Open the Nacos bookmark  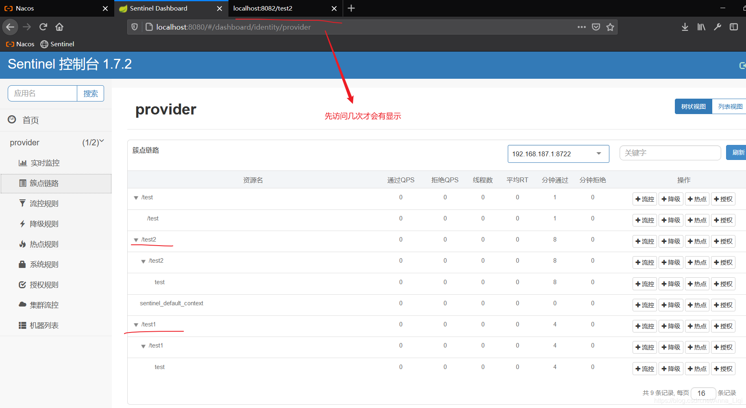point(20,44)
